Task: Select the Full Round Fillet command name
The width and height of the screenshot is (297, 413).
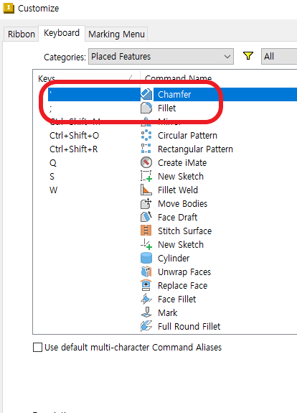Action: [x=189, y=327]
